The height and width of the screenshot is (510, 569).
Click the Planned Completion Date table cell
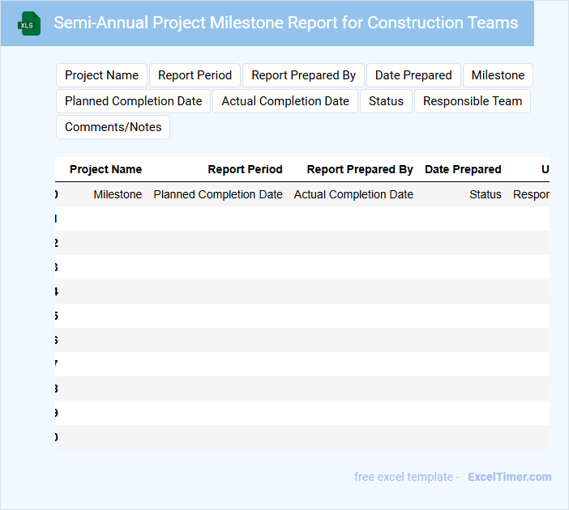(x=218, y=194)
